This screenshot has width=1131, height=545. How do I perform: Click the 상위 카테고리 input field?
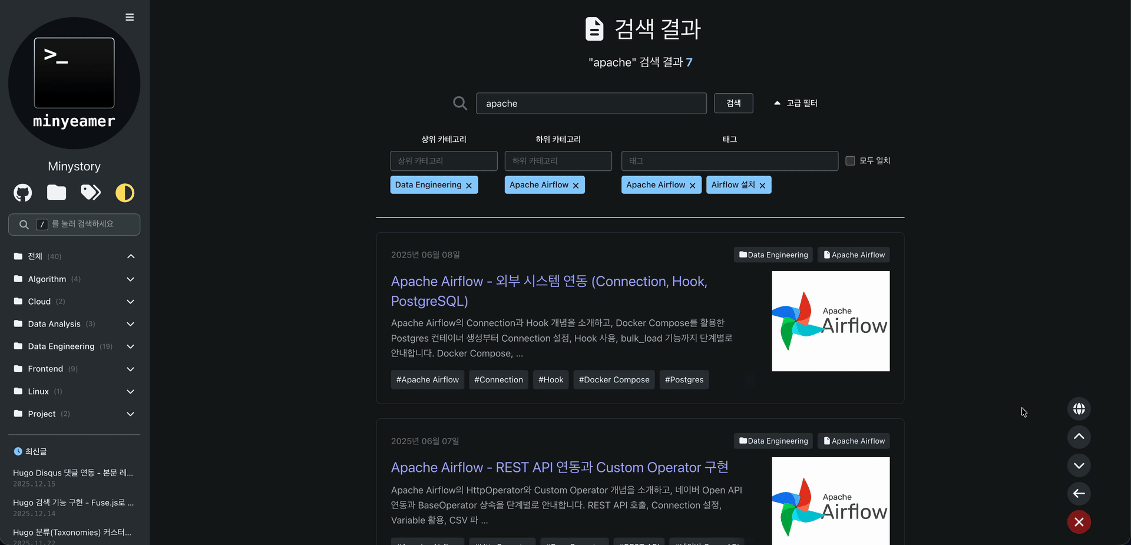pyautogui.click(x=444, y=161)
